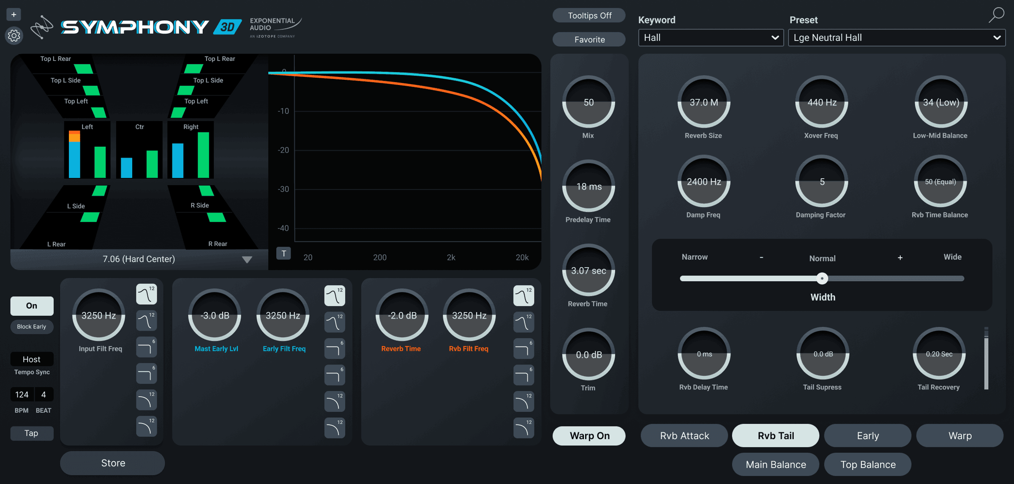The image size is (1014, 484).
Task: Pick the first smooth 12 dB filter in Input Filt column
Action: pyautogui.click(x=147, y=400)
